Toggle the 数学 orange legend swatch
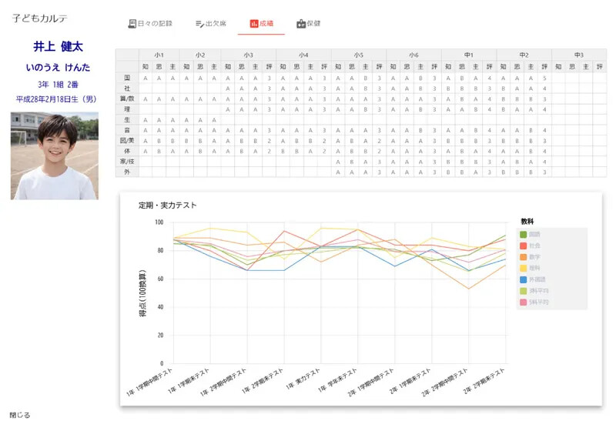This screenshot has width=616, height=431. (x=524, y=257)
